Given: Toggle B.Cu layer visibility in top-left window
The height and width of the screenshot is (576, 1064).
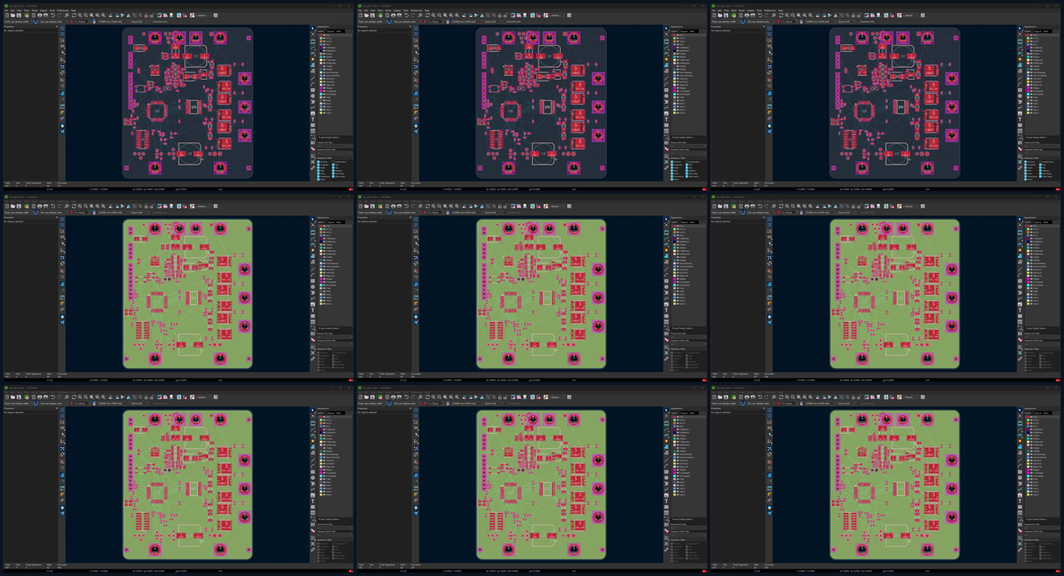Looking at the screenshot, I should point(324,44).
